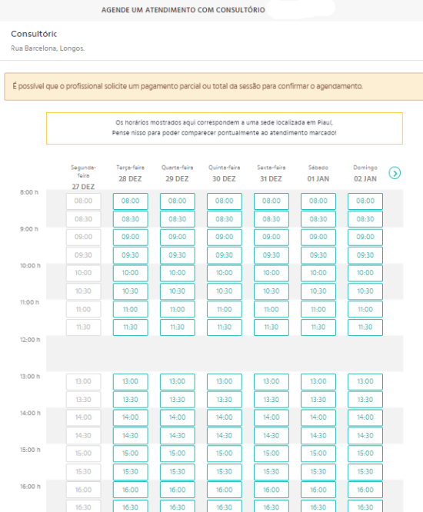Pick 08:30 slot on Domingo 02 JAN
Screen dimensions: 423x512
(x=365, y=219)
